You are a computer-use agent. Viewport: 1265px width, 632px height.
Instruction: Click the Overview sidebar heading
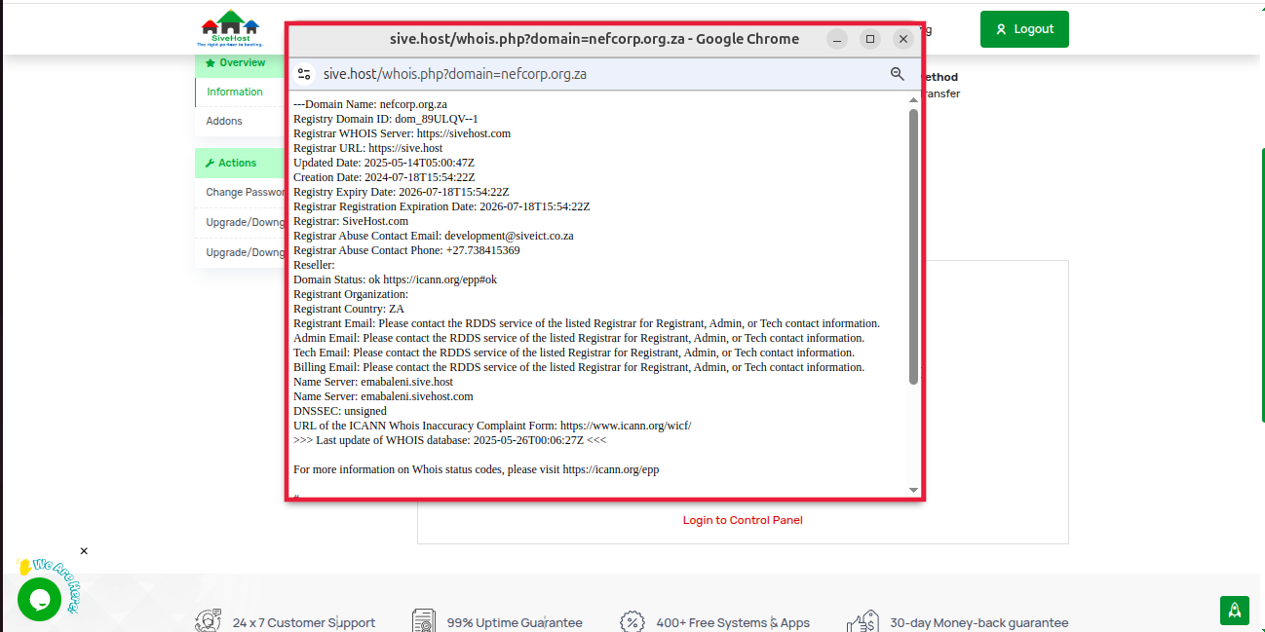coord(235,62)
